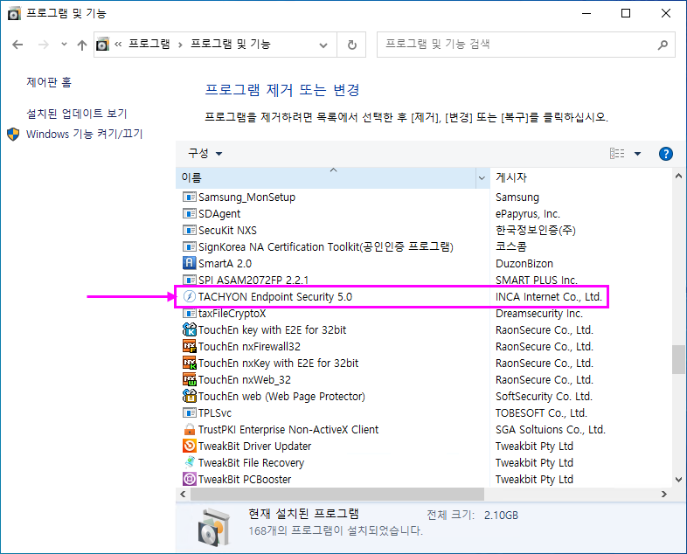Select TouchEn nxFirewall32 icon
687x554 pixels.
190,346
